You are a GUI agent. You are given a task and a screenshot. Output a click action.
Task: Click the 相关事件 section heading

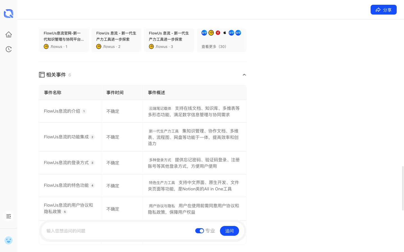click(x=56, y=75)
